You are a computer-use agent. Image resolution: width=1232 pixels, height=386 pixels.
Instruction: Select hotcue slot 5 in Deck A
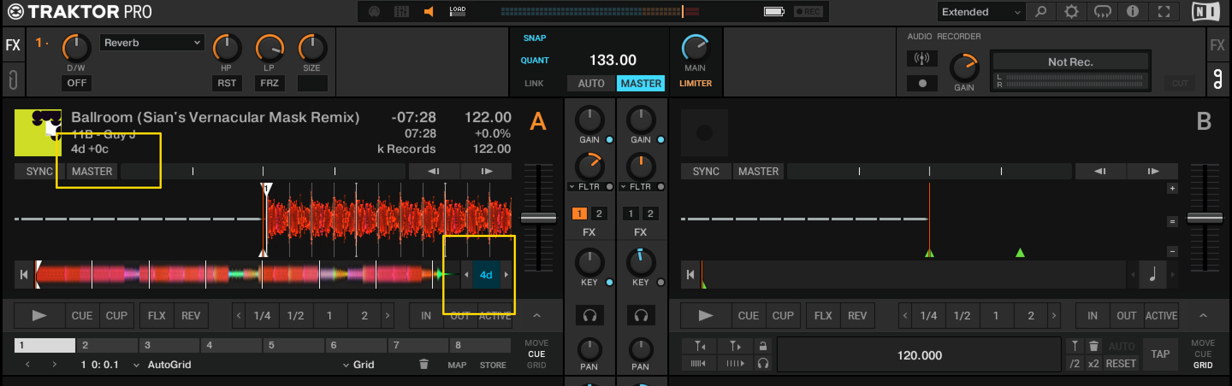point(293,345)
